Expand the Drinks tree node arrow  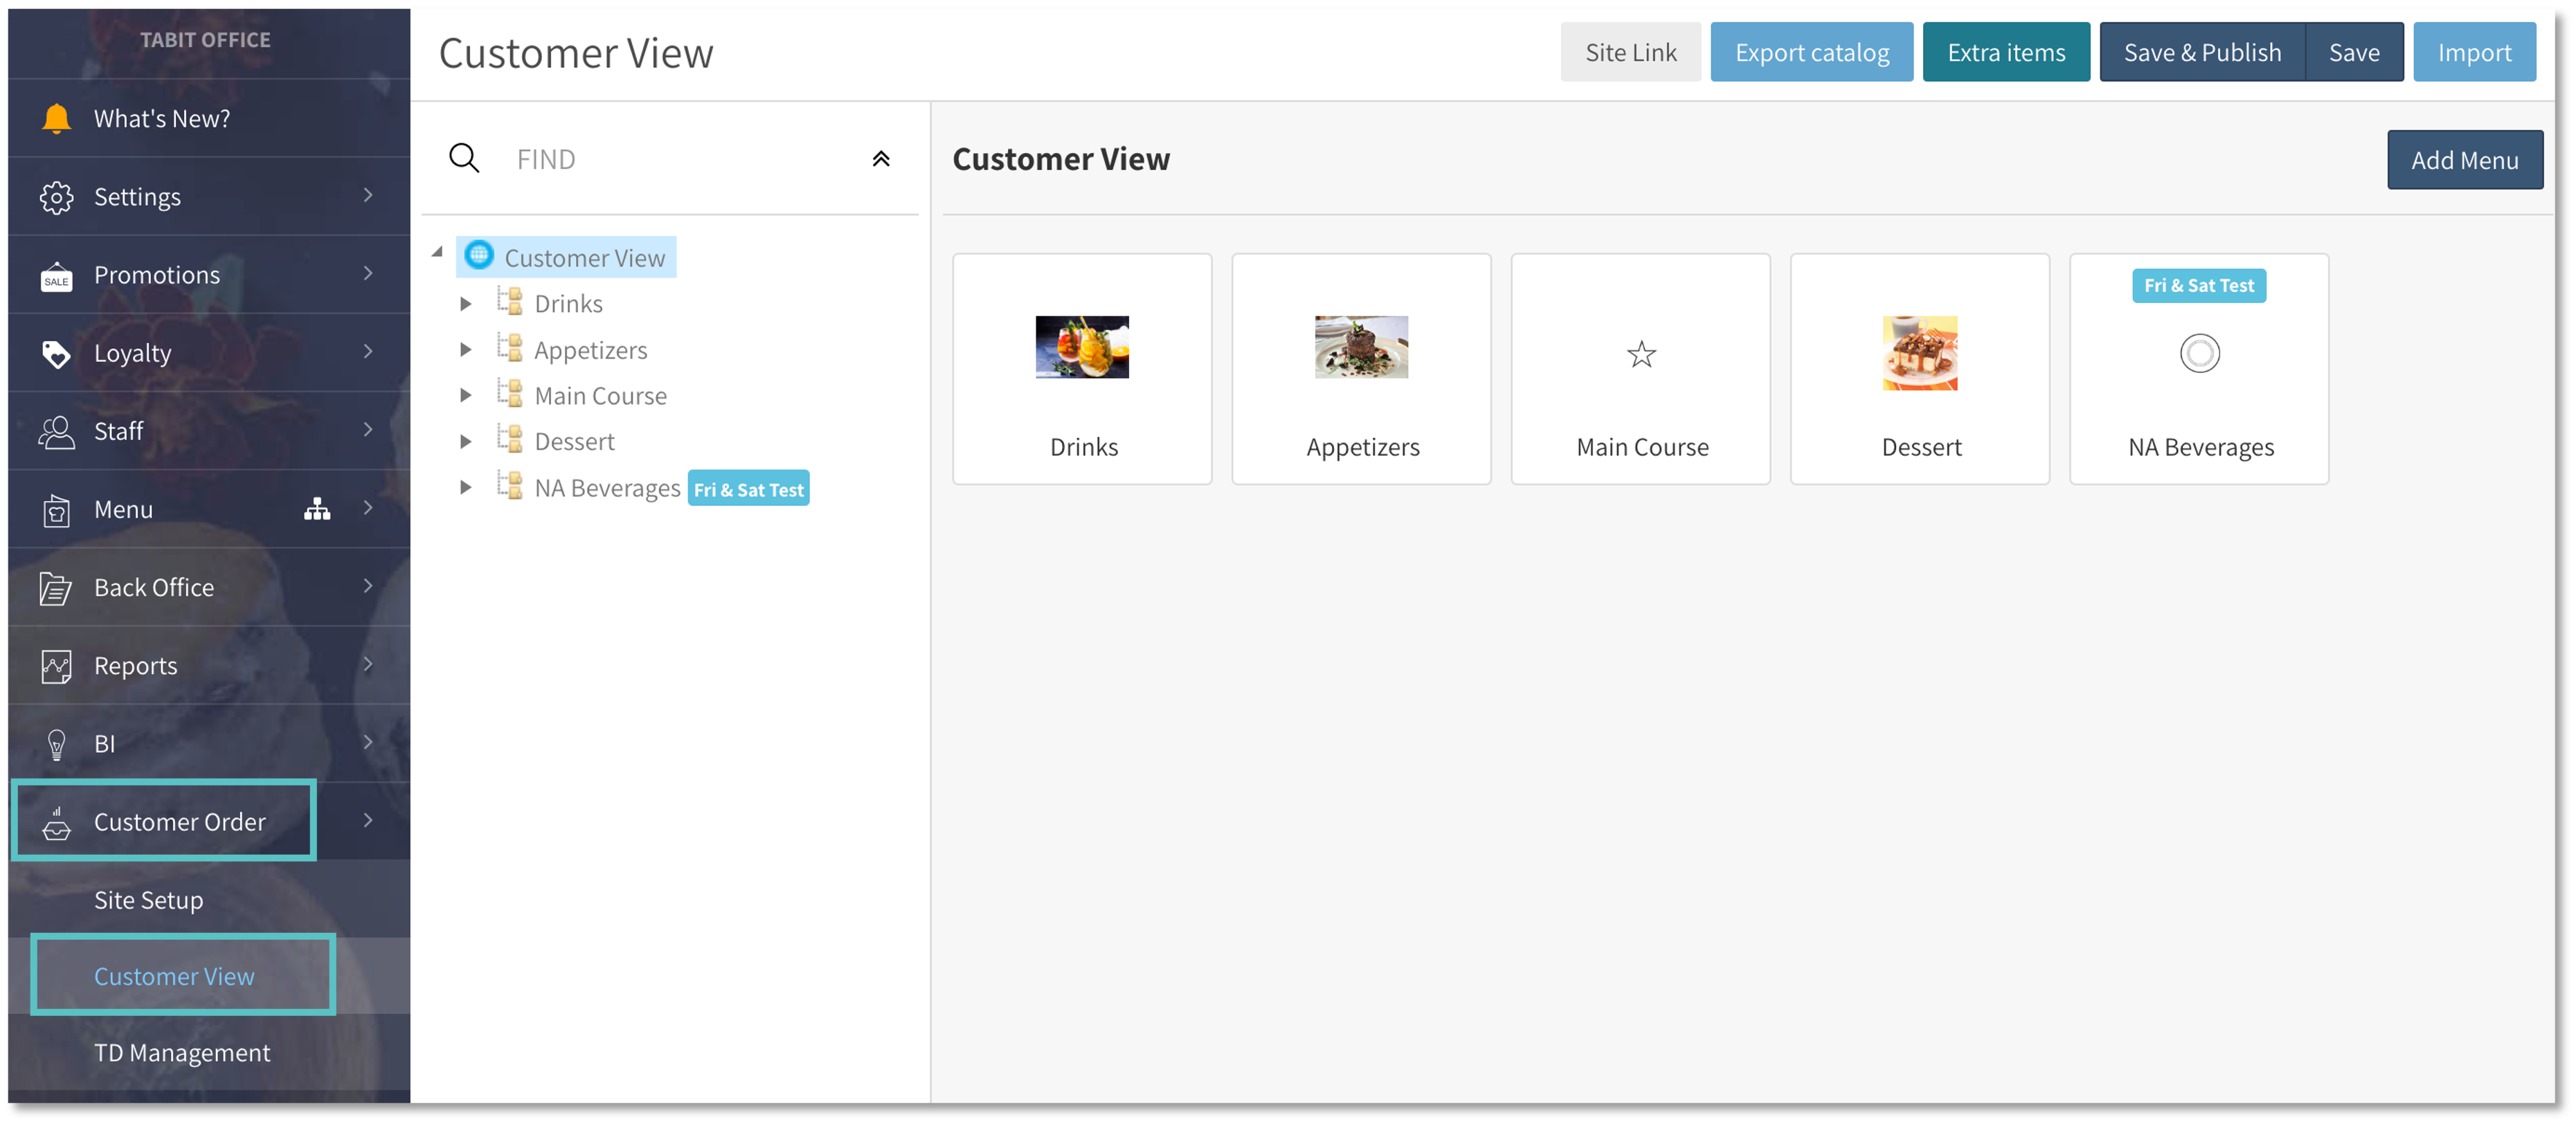tap(465, 304)
